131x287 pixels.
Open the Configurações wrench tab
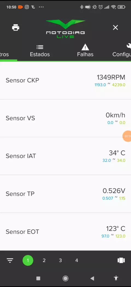(x=122, y=51)
